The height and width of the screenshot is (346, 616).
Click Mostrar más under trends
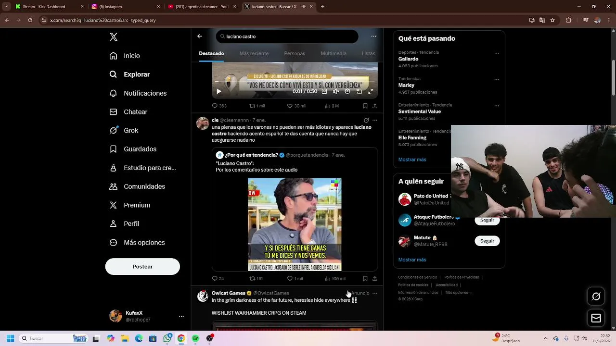tap(412, 160)
